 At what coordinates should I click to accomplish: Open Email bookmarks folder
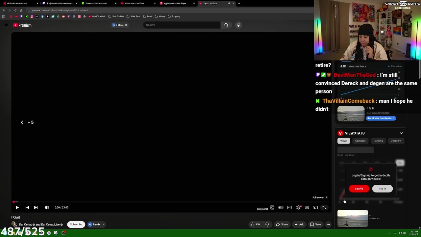point(148,16)
